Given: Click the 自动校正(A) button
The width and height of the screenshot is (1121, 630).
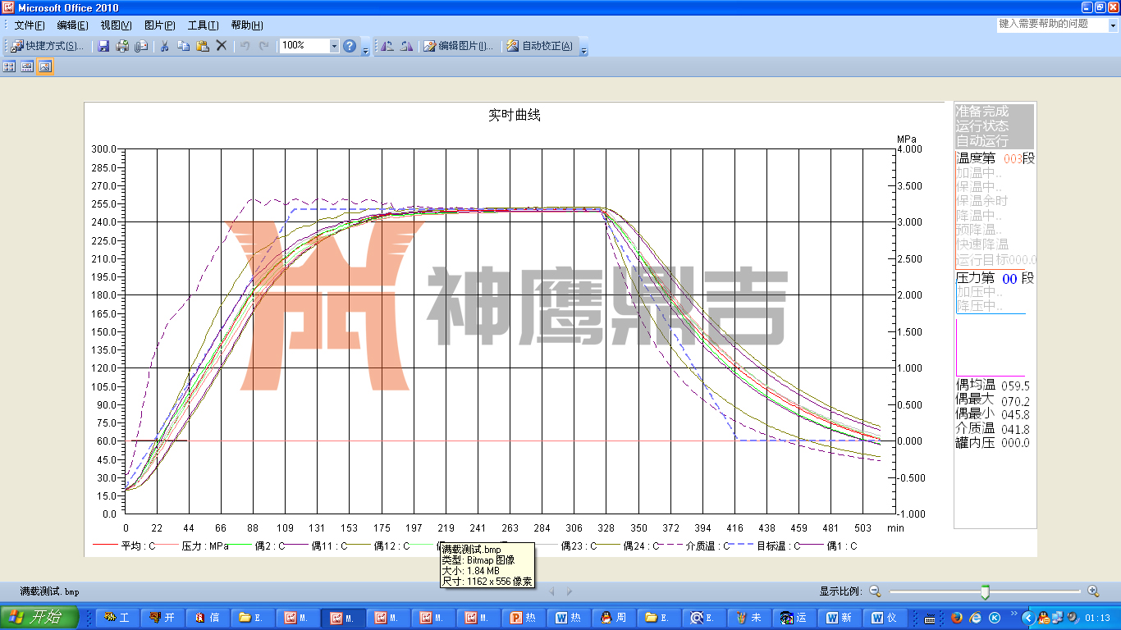Looking at the screenshot, I should click(x=540, y=46).
